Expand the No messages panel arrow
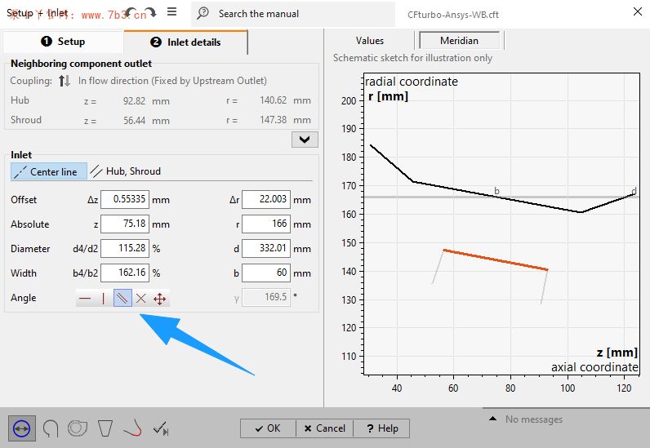The image size is (650, 448). pos(492,419)
